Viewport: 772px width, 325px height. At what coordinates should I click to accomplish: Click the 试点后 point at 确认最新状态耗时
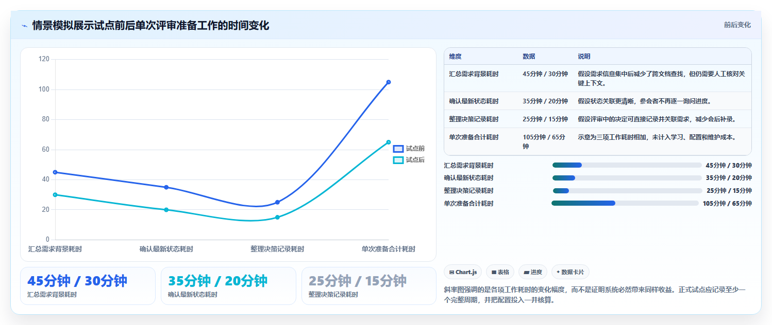click(166, 210)
